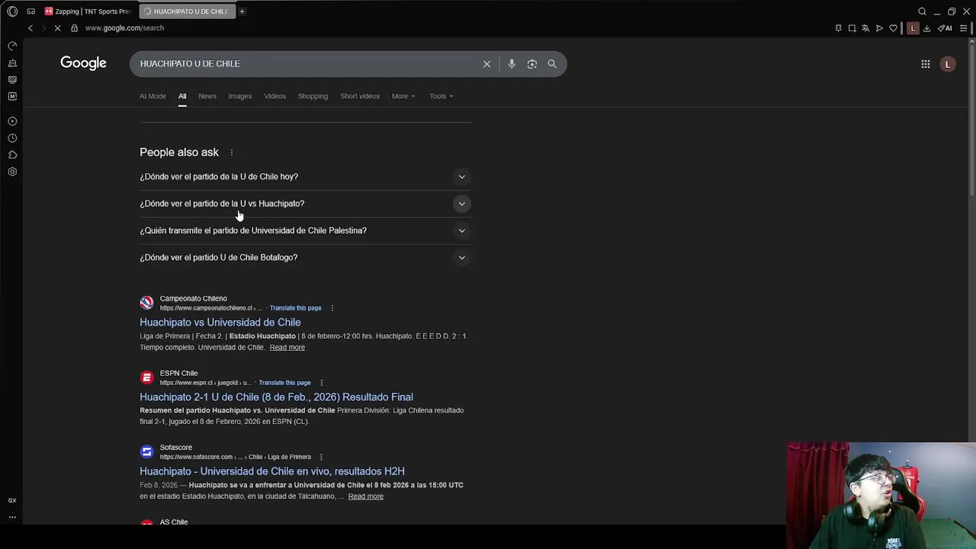This screenshot has height=549, width=976.
Task: Click the three-dots sidebar setup icon
Action: (x=12, y=517)
